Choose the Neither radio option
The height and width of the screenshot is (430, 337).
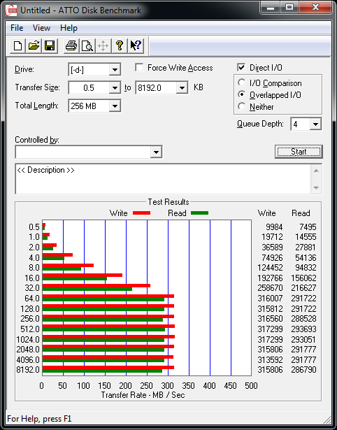[x=242, y=106]
